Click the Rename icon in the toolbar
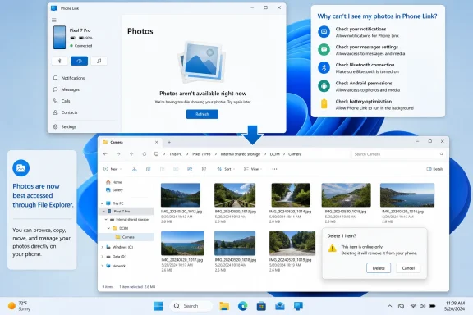Screen dimensions: 473x315 [x=177, y=169]
